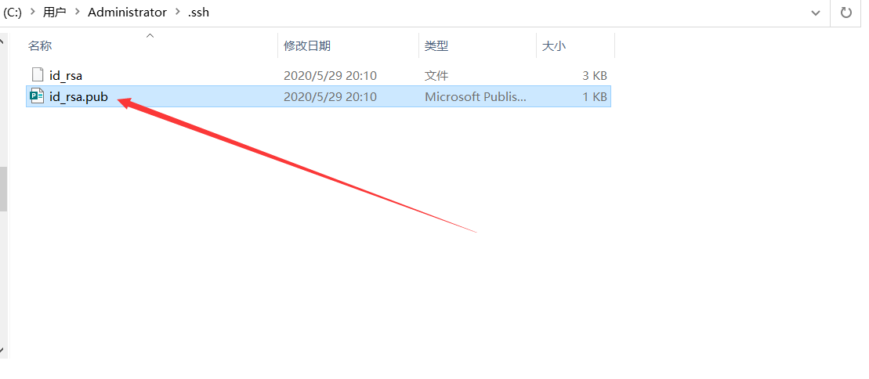869x379 pixels.
Task: Click navigation pane scroll up arrow
Action: (x=3, y=40)
